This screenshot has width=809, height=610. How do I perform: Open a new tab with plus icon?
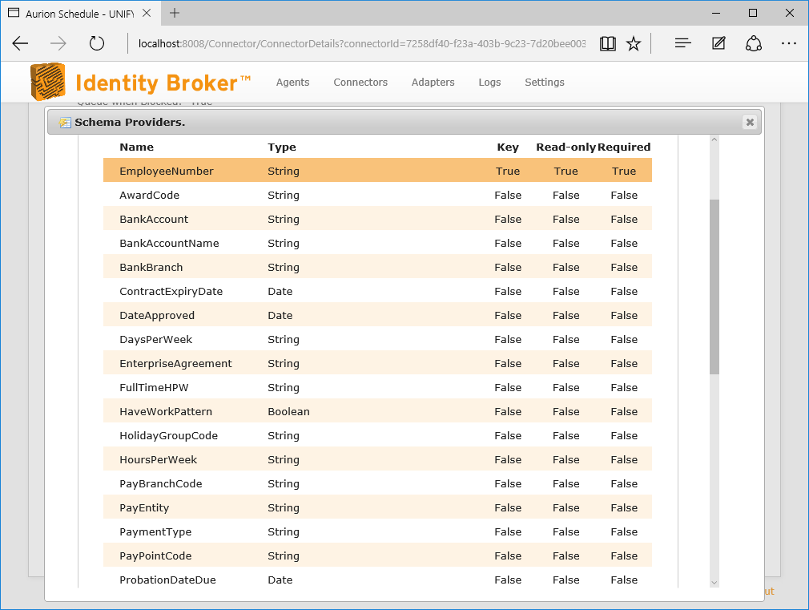pyautogui.click(x=175, y=13)
